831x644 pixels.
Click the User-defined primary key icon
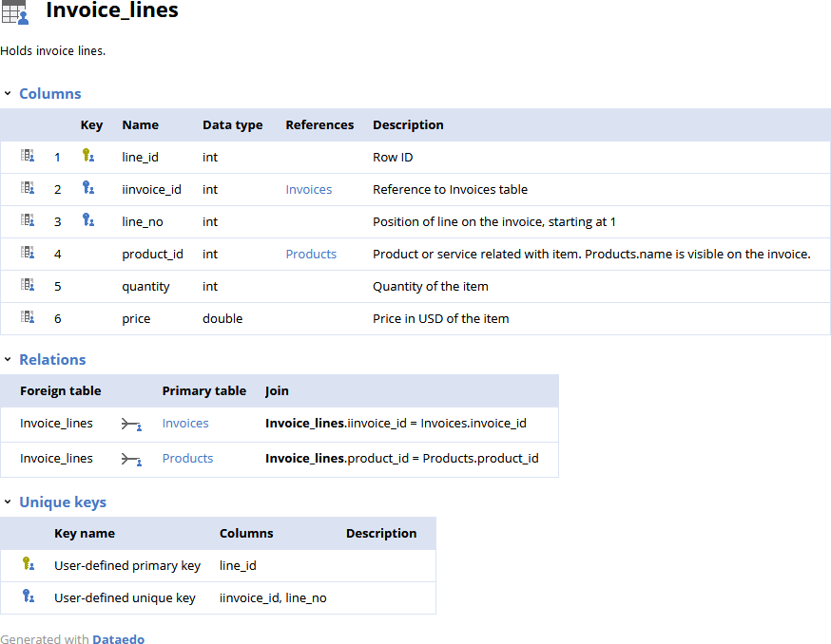click(x=29, y=564)
